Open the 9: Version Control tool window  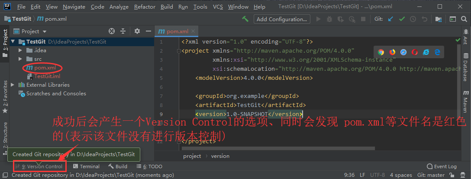click(x=39, y=166)
